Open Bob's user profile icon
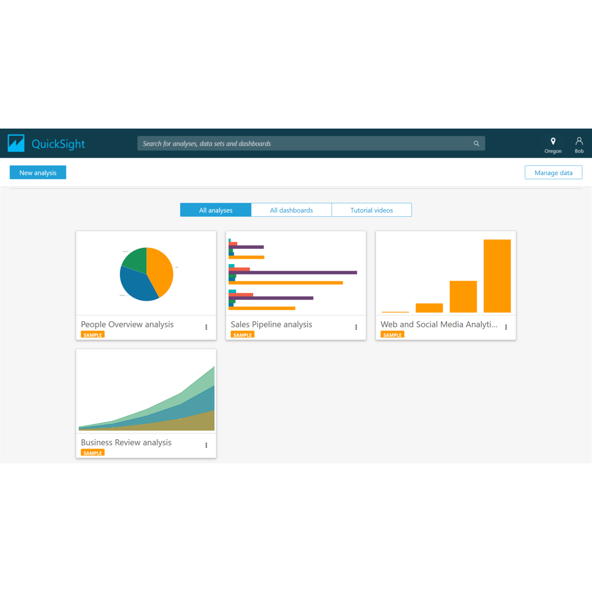This screenshot has height=592, width=592. (579, 141)
